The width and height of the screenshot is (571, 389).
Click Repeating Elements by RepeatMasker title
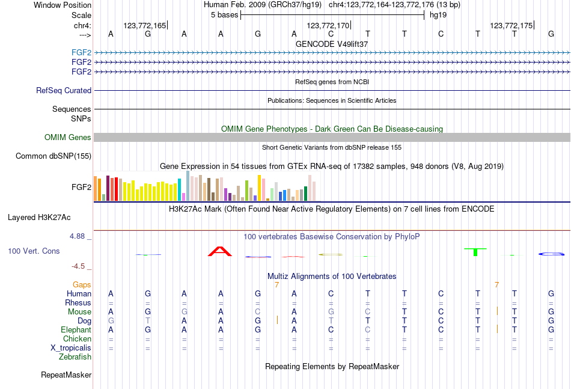click(332, 366)
